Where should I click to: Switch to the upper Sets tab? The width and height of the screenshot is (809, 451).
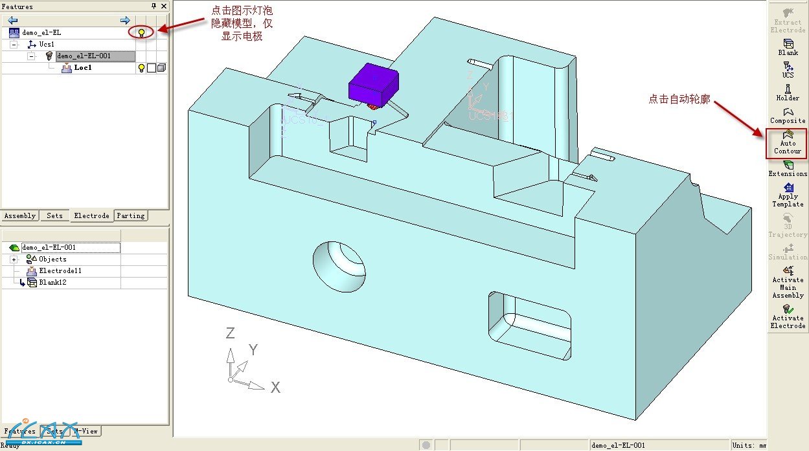[x=55, y=215]
